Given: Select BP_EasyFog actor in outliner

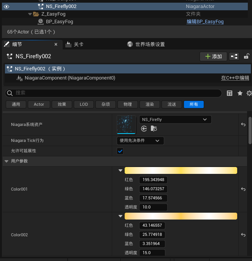Looking at the screenshot, I should [59, 22].
